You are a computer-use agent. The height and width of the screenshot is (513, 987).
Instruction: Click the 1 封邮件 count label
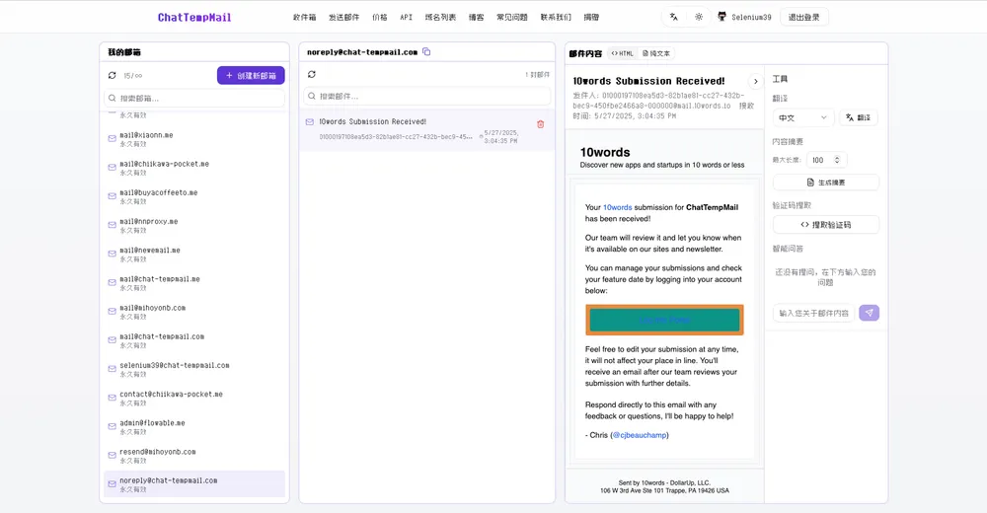coord(538,74)
